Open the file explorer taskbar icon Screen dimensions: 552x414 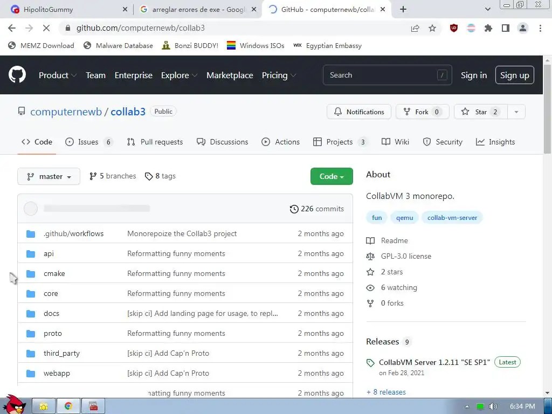pyautogui.click(x=44, y=406)
